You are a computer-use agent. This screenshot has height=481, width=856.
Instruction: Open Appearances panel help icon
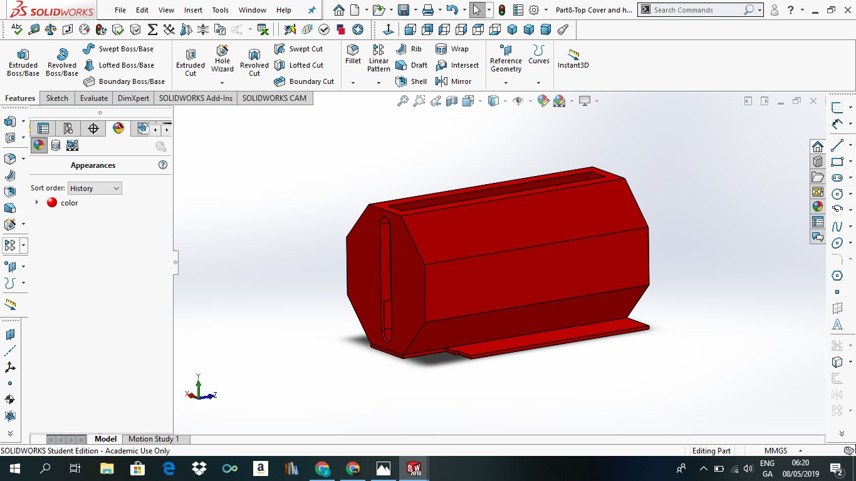pyautogui.click(x=163, y=165)
